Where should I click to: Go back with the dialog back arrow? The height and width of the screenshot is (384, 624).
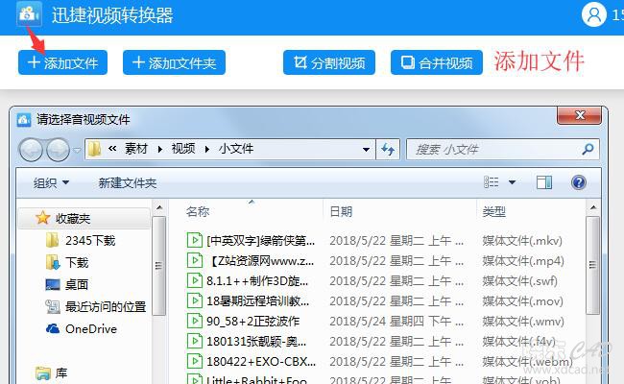(x=31, y=150)
